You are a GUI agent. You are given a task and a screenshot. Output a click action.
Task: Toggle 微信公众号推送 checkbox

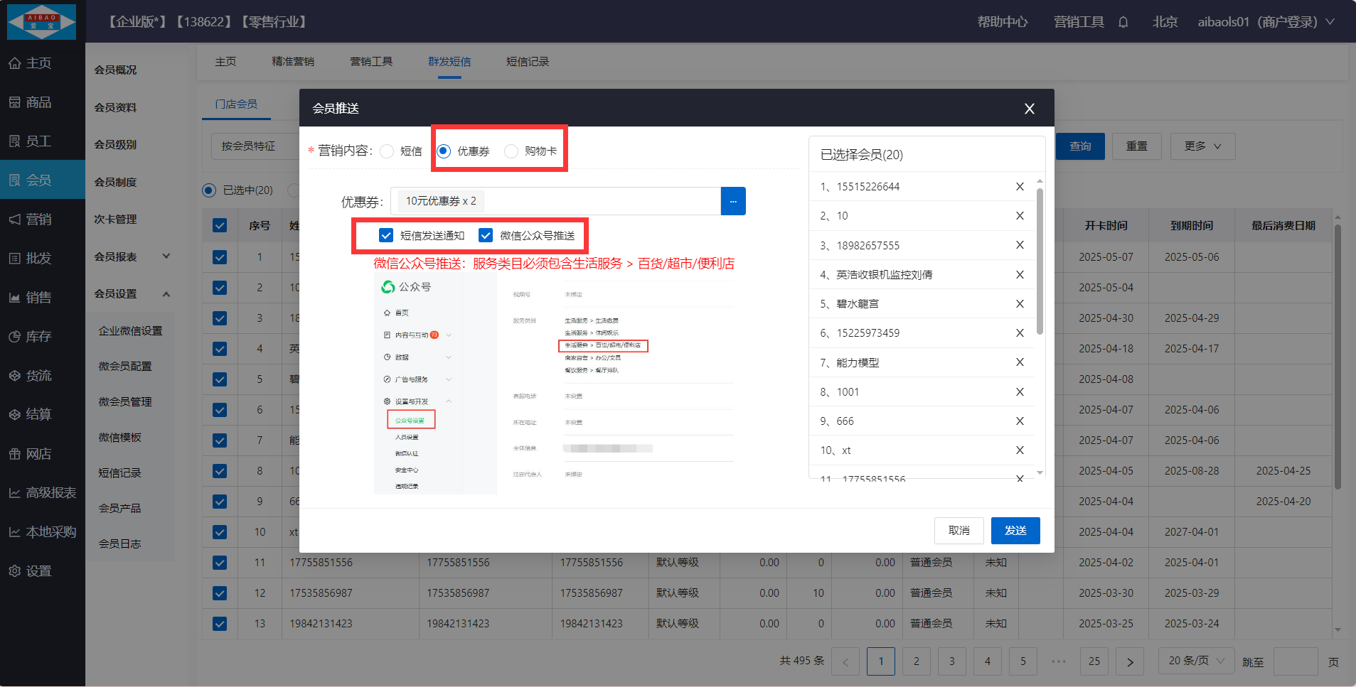coord(486,236)
